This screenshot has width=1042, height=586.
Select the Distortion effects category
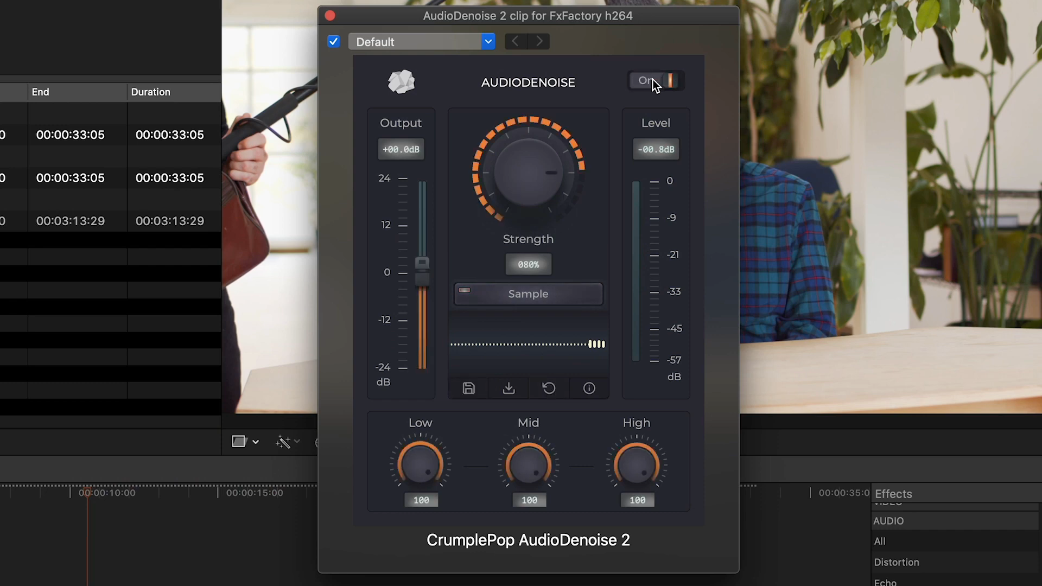point(897,562)
